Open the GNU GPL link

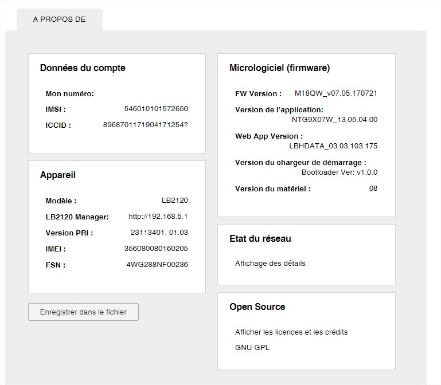tap(252, 348)
